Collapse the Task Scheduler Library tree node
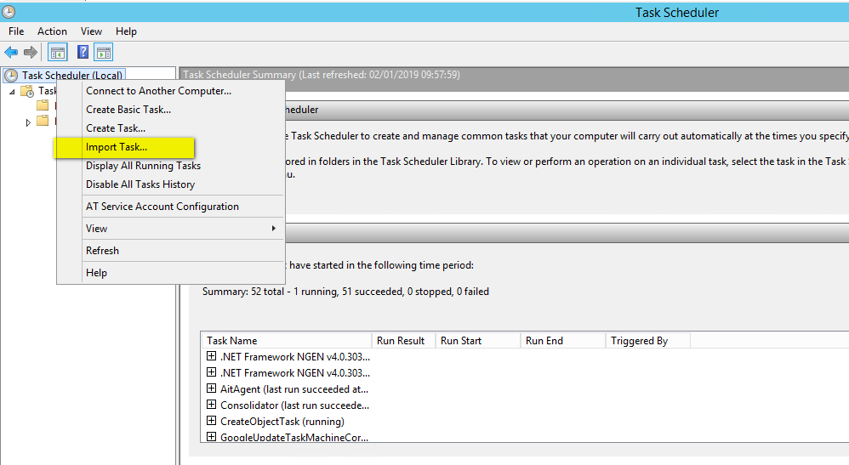The height and width of the screenshot is (465, 849). [x=13, y=91]
